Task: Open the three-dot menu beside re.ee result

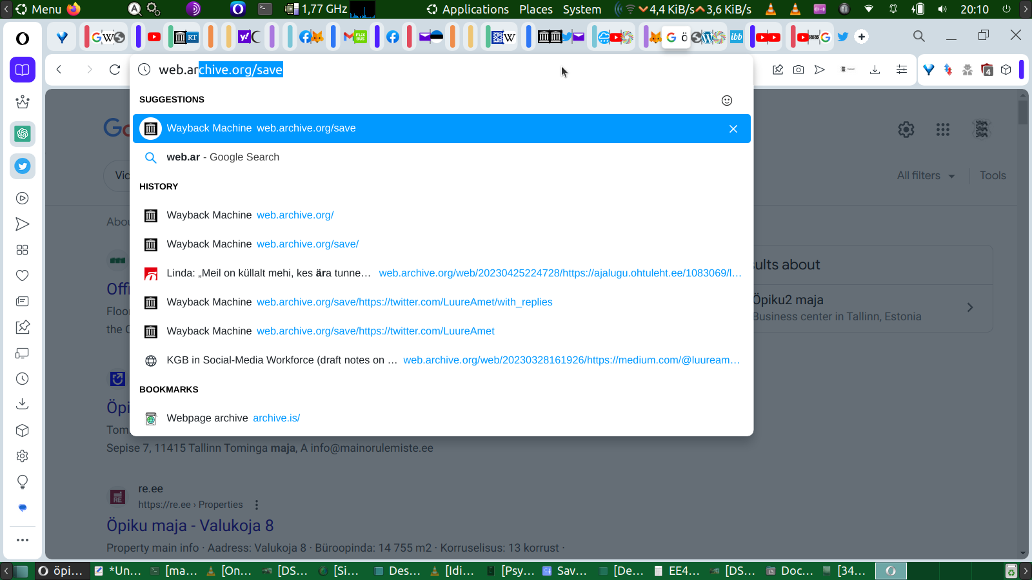Action: 257,505
